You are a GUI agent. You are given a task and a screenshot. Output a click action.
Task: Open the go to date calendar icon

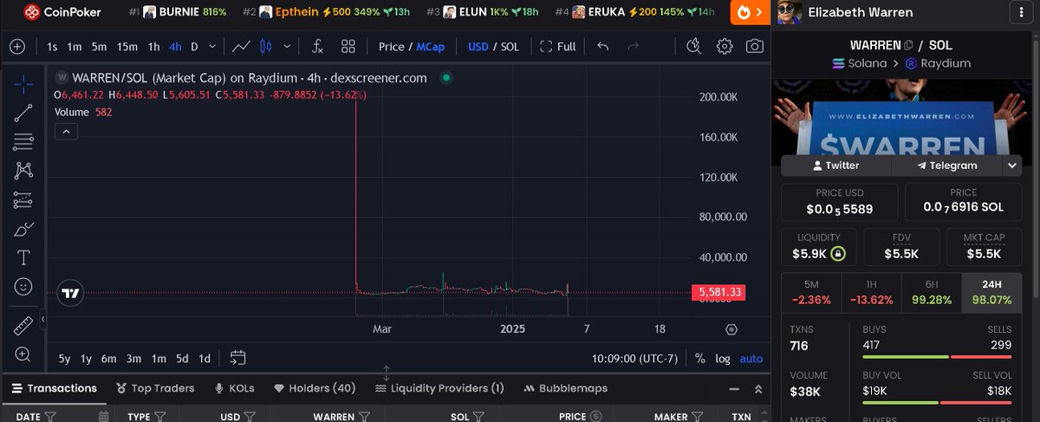tap(238, 358)
